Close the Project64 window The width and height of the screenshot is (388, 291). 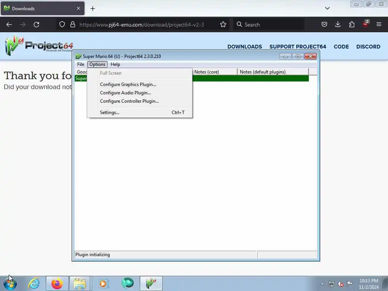(x=311, y=56)
